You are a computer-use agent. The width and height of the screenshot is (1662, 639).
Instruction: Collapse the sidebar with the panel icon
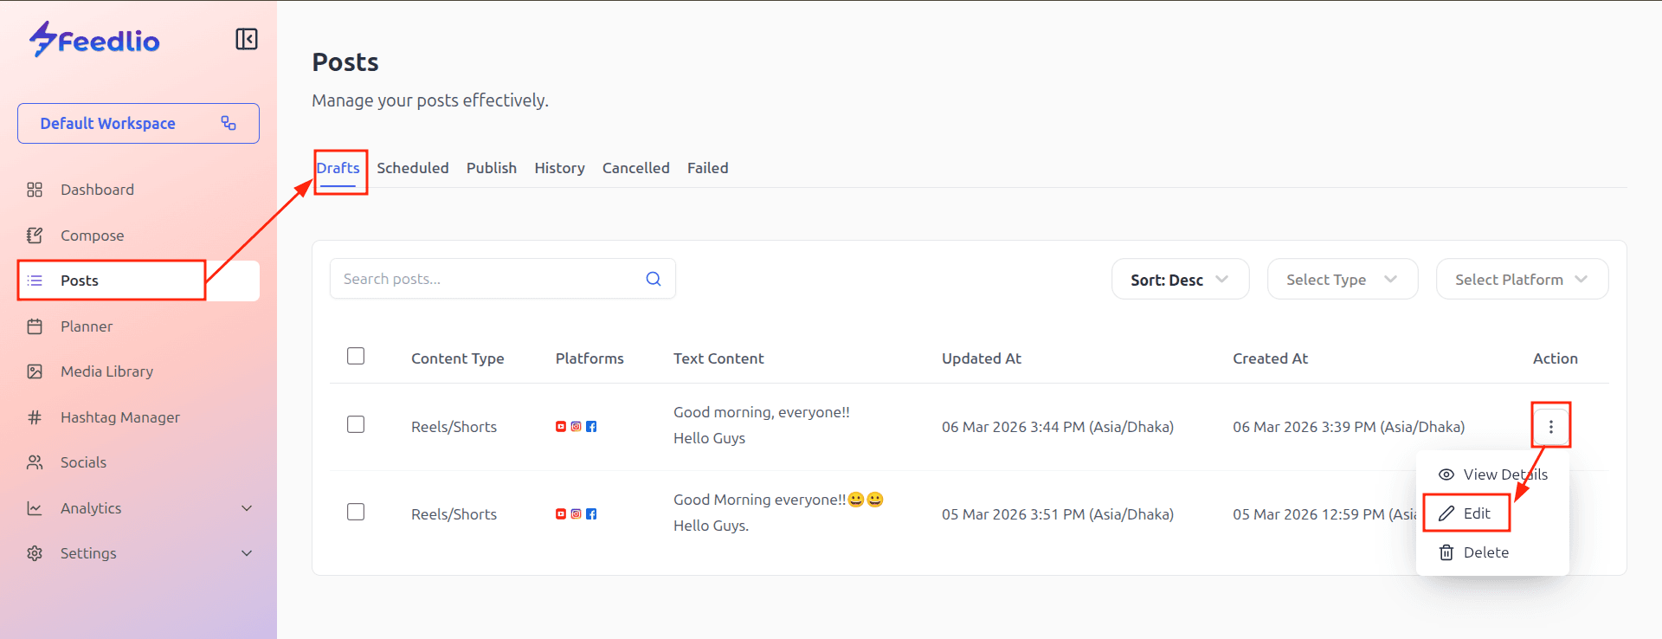tap(247, 39)
